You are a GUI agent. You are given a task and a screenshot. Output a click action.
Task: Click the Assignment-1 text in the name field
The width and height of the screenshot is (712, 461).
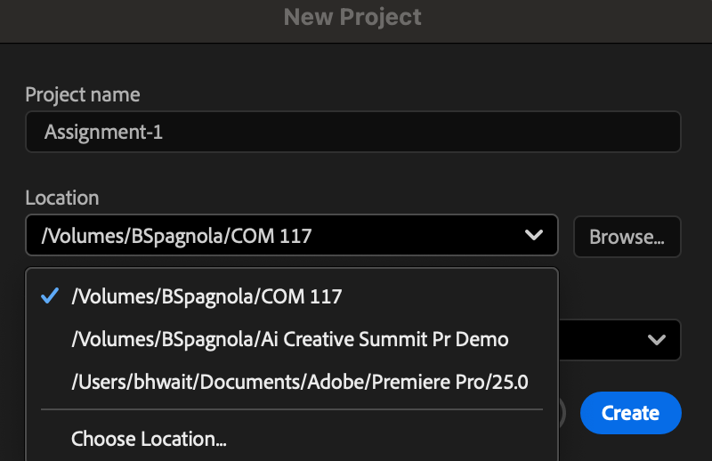(x=103, y=133)
